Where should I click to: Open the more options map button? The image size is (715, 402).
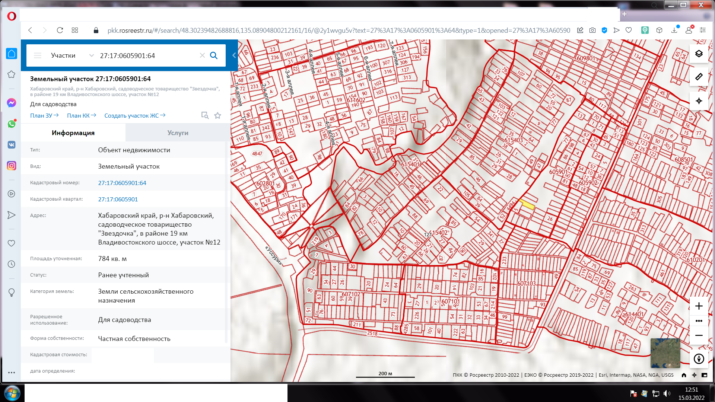[x=699, y=321]
